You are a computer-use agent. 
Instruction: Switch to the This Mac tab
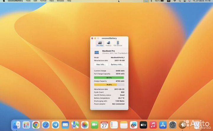click(x=100, y=44)
